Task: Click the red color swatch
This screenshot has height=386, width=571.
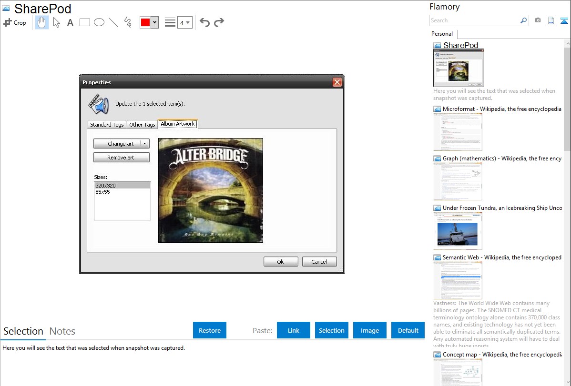Action: [x=145, y=22]
